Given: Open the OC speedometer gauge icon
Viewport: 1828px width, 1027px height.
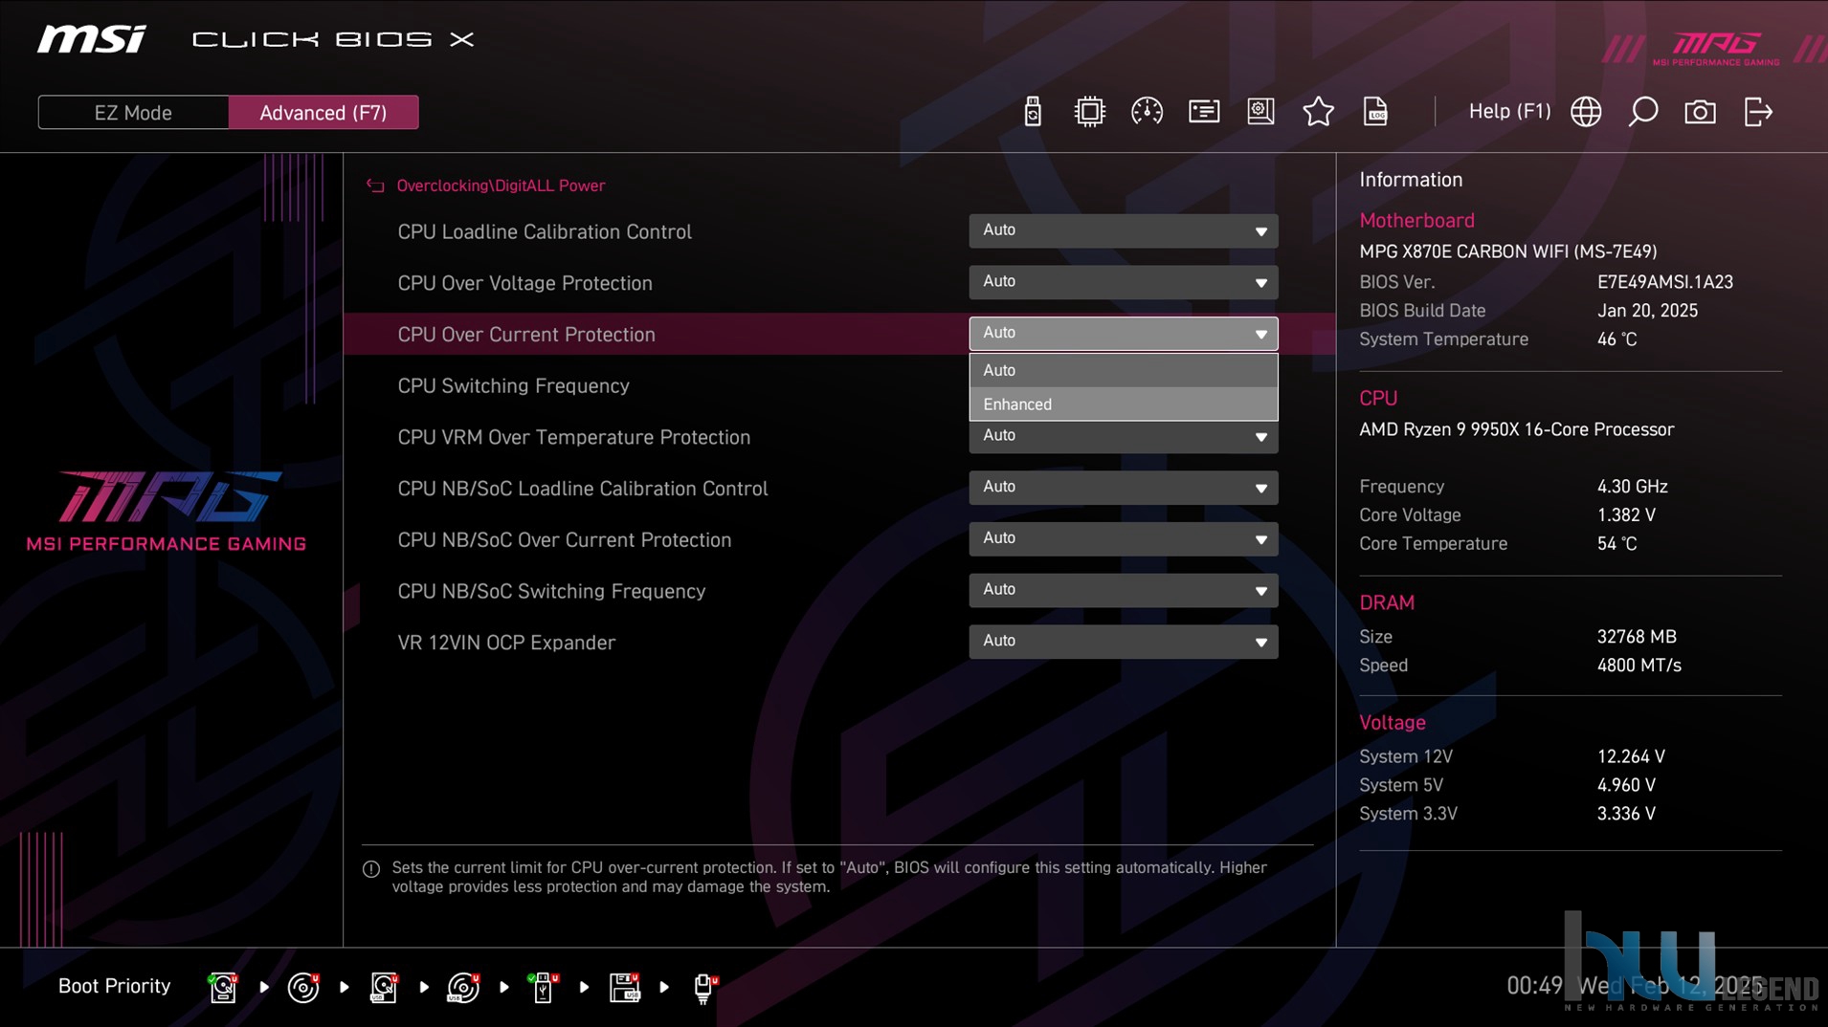Looking at the screenshot, I should click(1147, 112).
